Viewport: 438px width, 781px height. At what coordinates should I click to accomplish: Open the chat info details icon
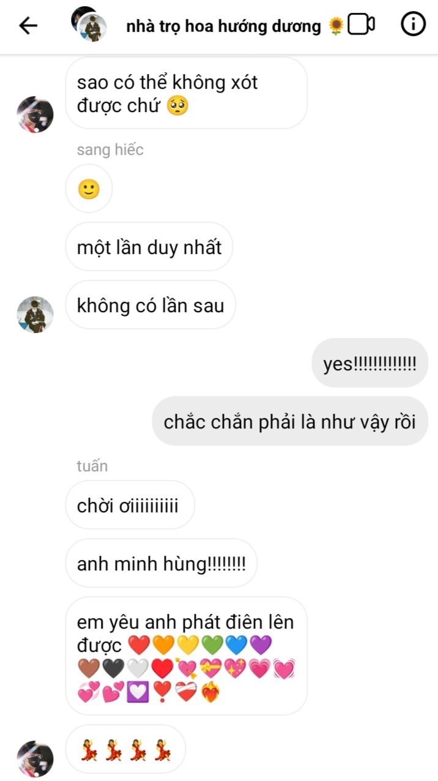click(413, 24)
